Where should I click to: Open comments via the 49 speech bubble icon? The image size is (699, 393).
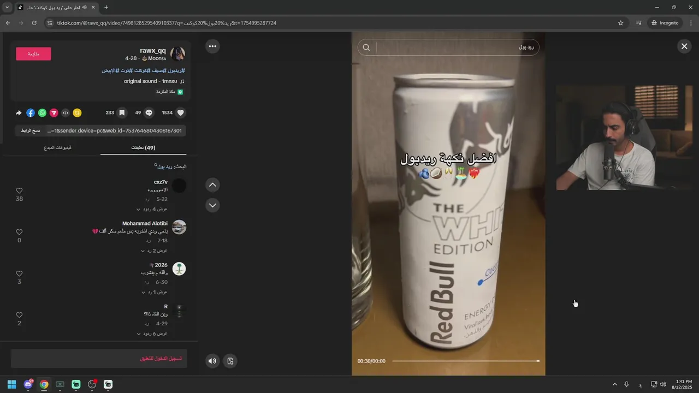(x=149, y=113)
